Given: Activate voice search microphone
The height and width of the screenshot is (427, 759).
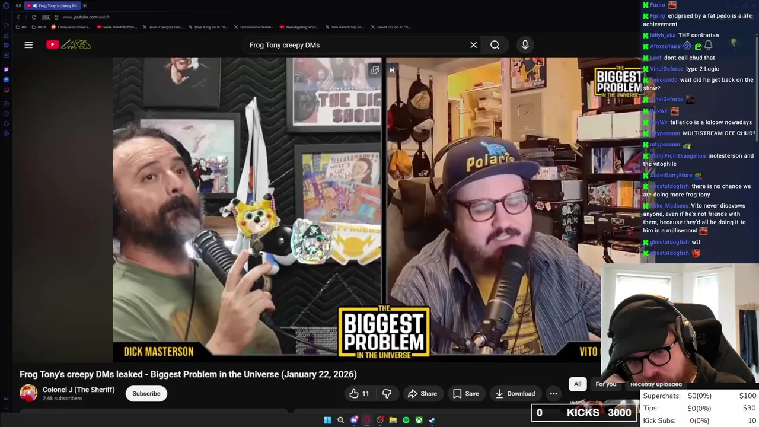Looking at the screenshot, I should [x=525, y=45].
